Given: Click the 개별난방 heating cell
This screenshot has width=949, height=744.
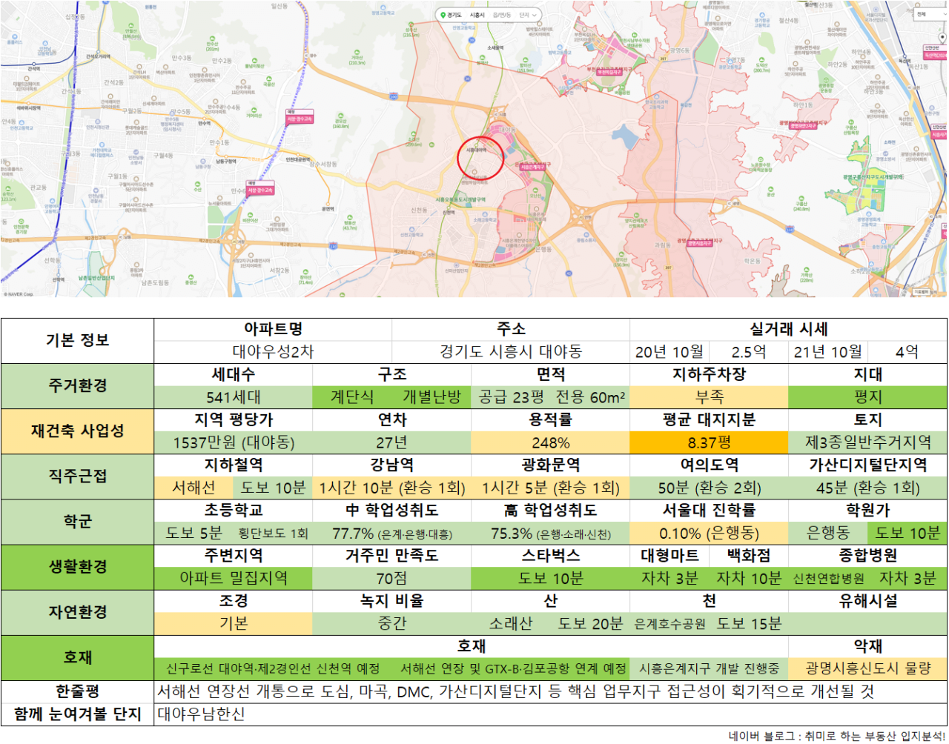Looking at the screenshot, I should coord(431,397).
